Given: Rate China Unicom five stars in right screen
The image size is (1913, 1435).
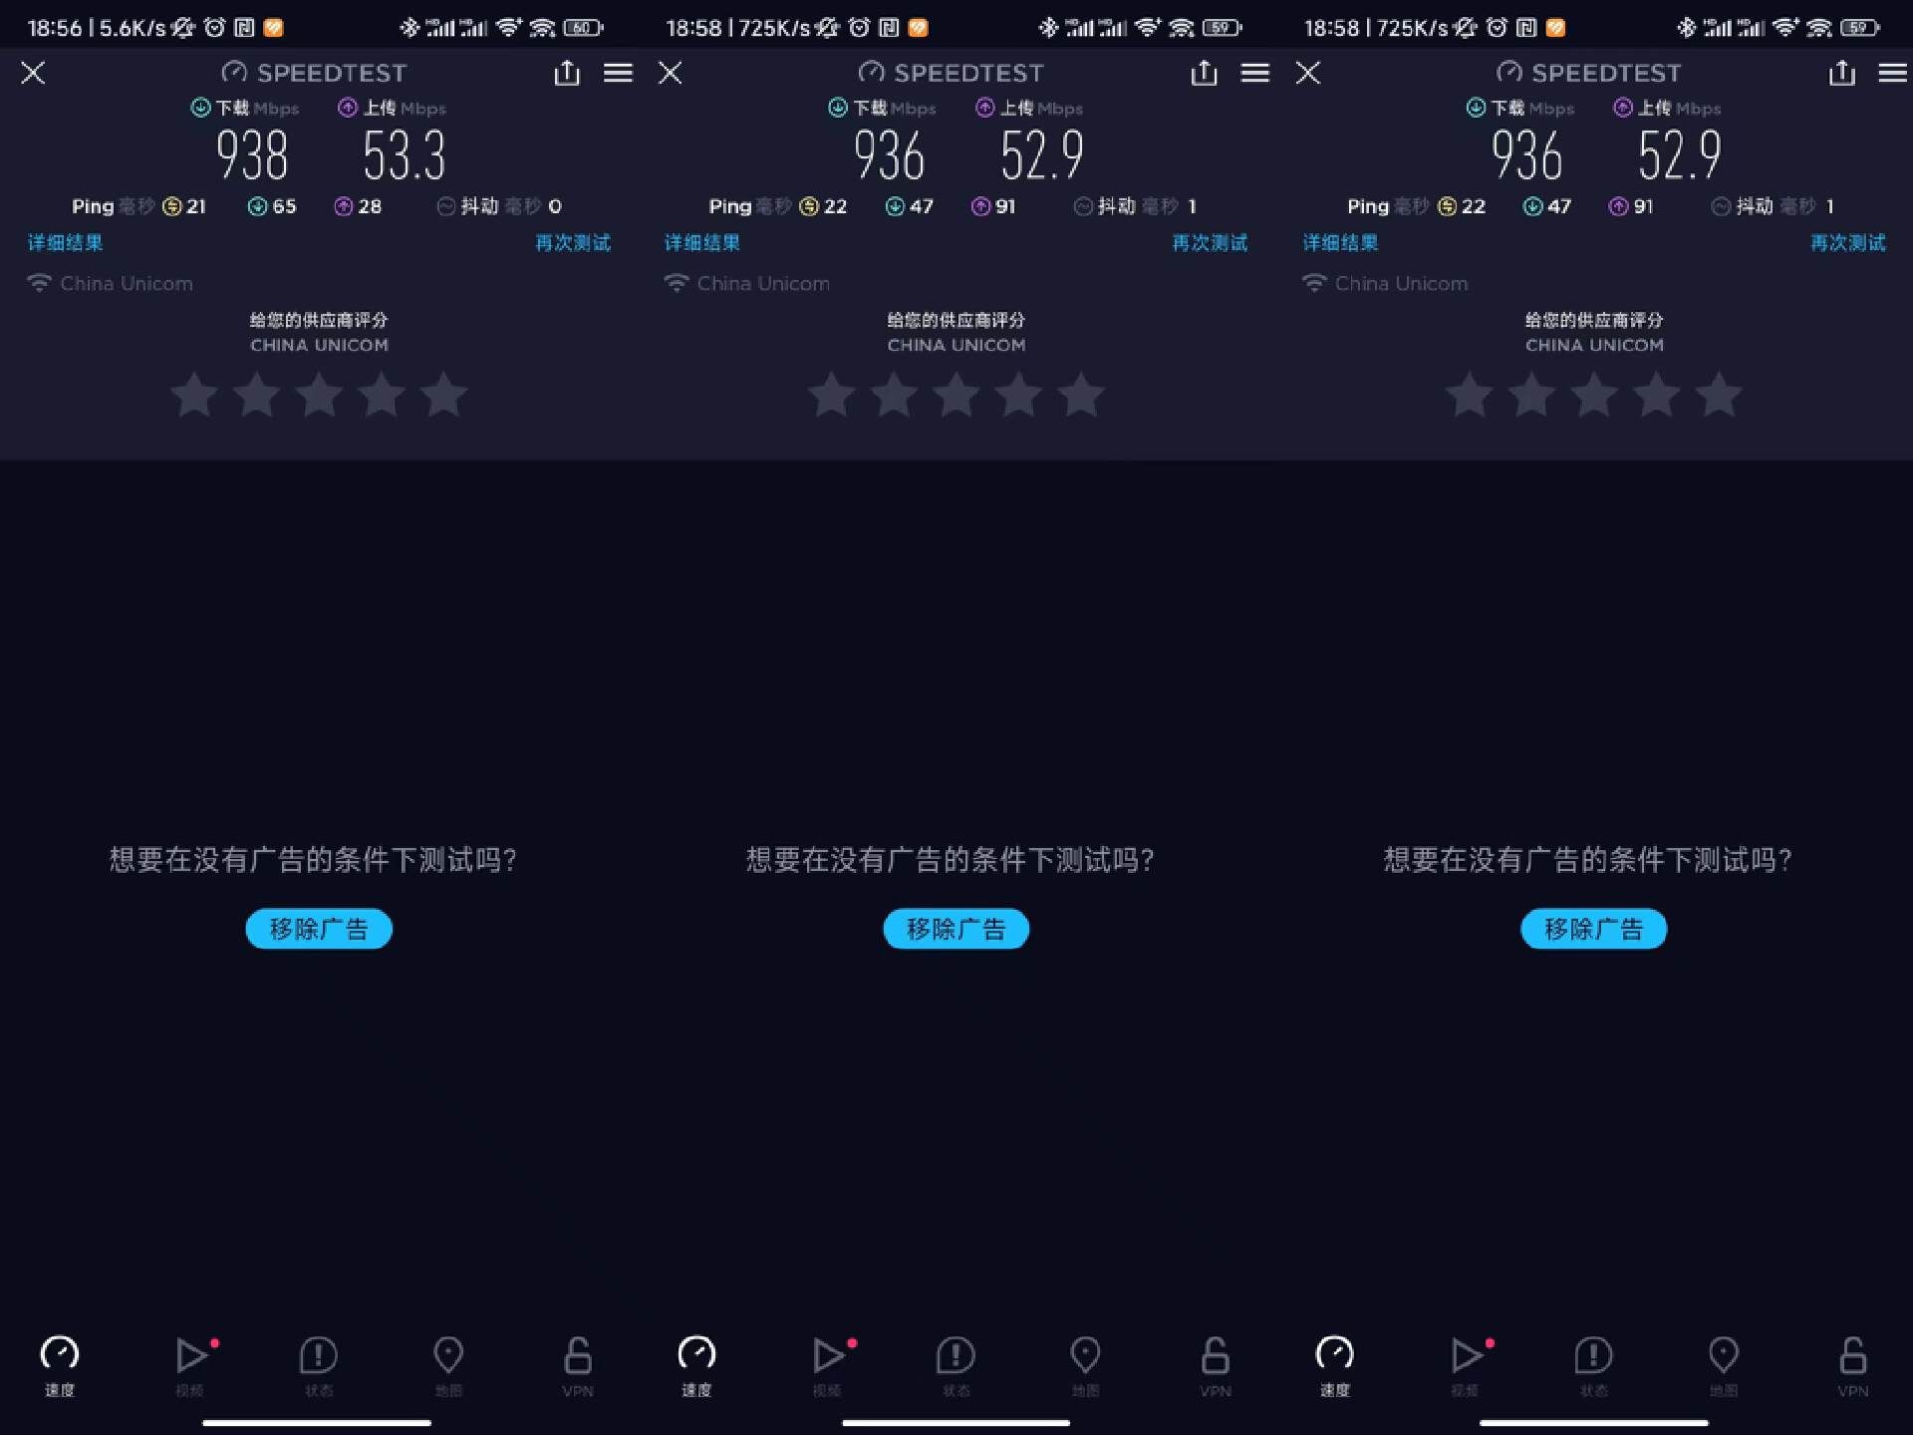Looking at the screenshot, I should point(1719,395).
